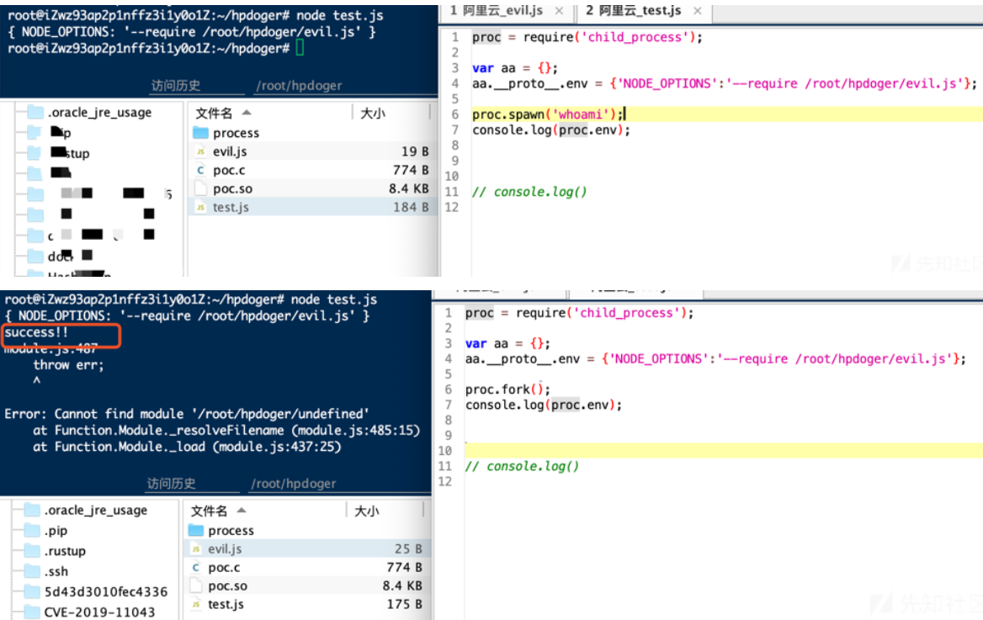Click .oracle_jre_usage folder icon in lower tree

[x=32, y=511]
